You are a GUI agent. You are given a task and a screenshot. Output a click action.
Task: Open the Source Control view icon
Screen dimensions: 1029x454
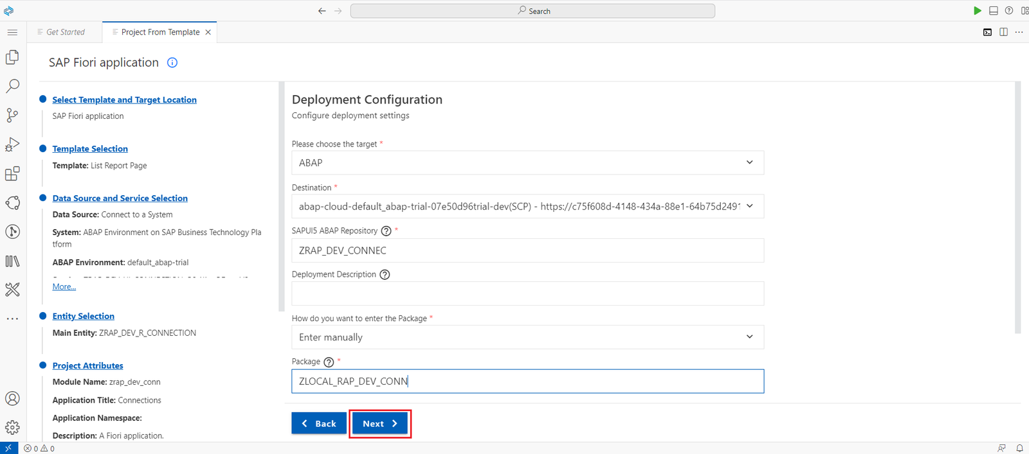click(12, 115)
